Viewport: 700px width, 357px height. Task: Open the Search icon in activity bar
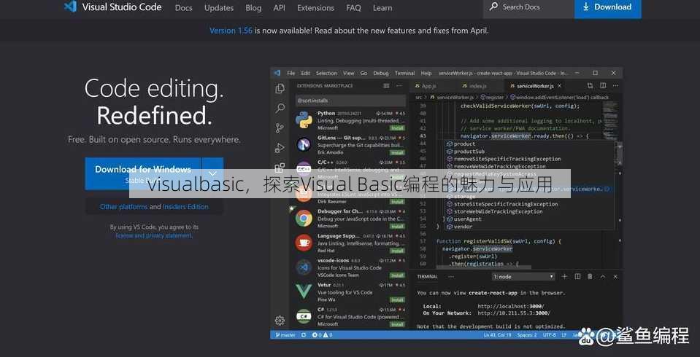[x=280, y=109]
